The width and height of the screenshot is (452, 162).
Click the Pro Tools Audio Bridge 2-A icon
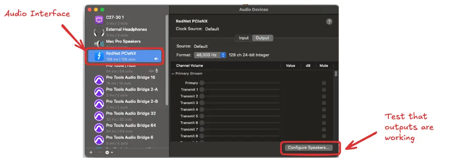[x=99, y=92]
